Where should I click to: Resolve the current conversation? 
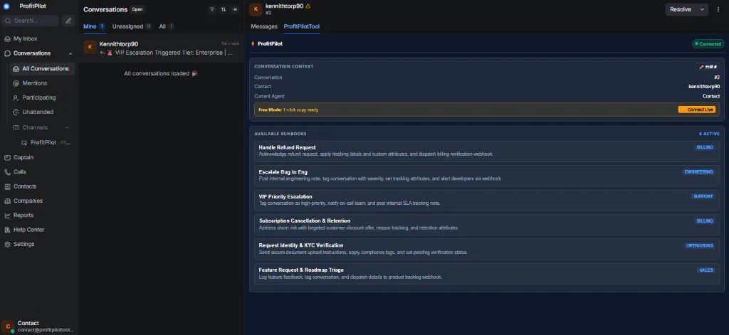(681, 9)
